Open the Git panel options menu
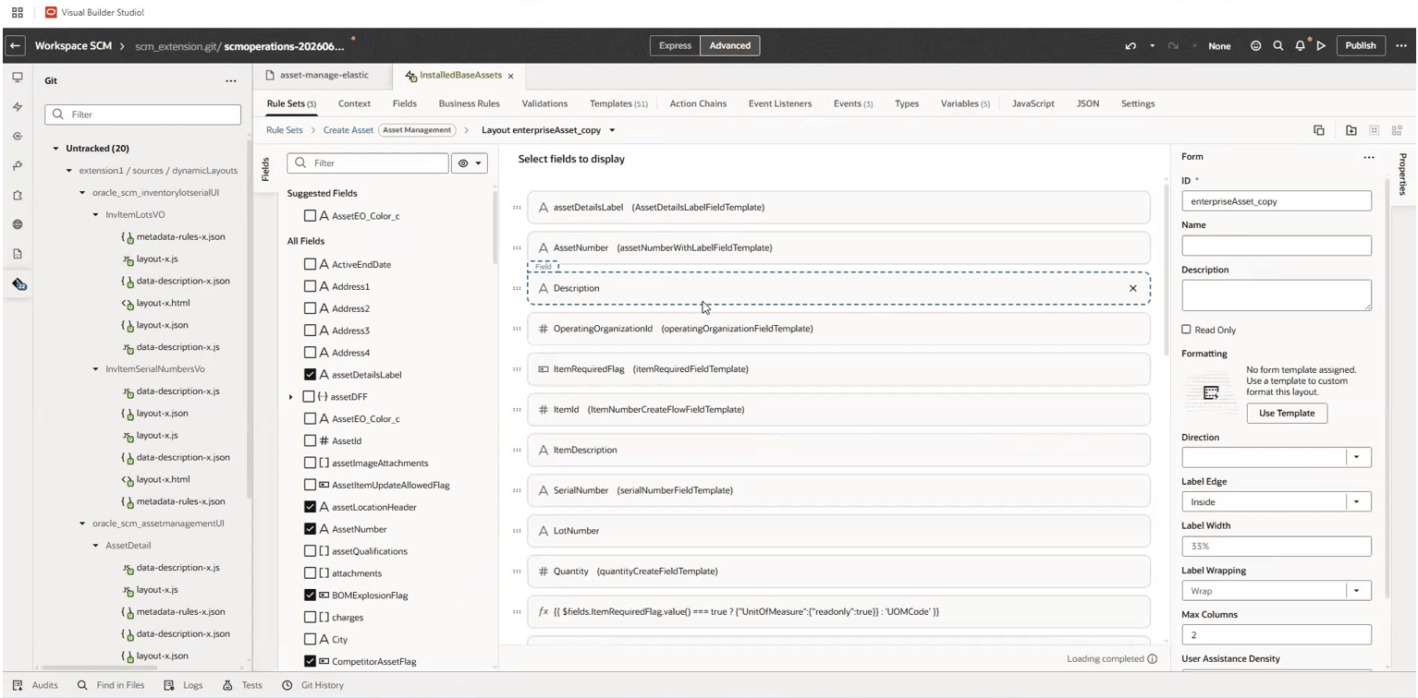The width and height of the screenshot is (1418, 698). point(230,81)
